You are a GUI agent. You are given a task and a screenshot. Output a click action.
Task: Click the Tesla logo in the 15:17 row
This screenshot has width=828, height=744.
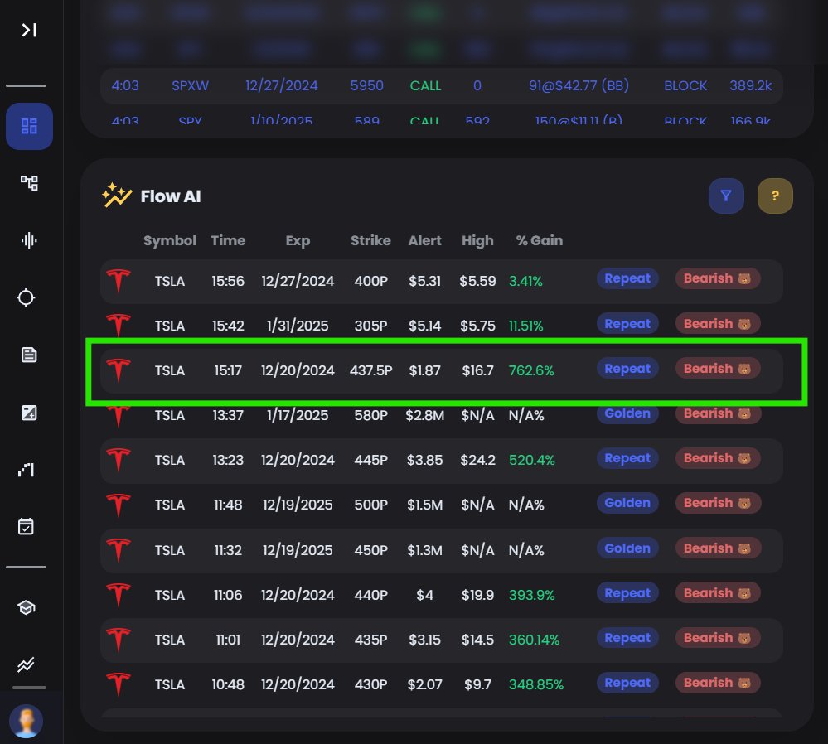pyautogui.click(x=119, y=370)
